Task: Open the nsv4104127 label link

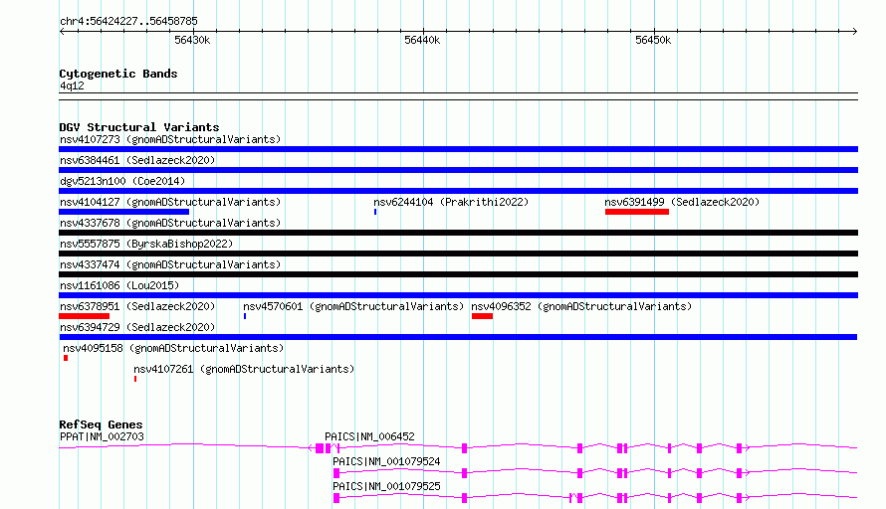Action: [170, 202]
